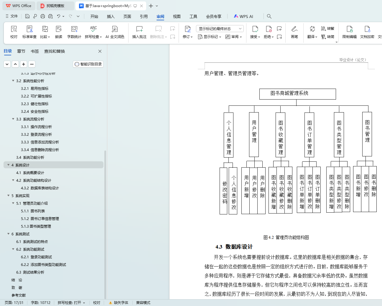Click the 修订 track changes icon
The width and height of the screenshot is (382, 306).
tap(187, 29)
